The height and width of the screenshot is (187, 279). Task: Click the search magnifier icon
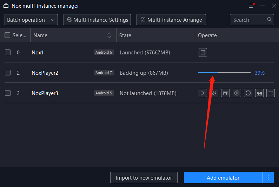click(270, 19)
